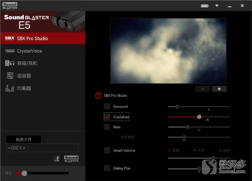Enable the Dialog Plus checkbox
252x181 pixels.
click(x=107, y=168)
